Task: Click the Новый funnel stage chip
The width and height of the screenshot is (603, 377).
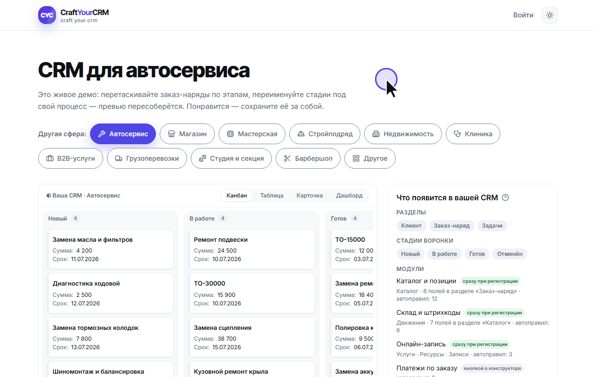Action: [x=410, y=254]
